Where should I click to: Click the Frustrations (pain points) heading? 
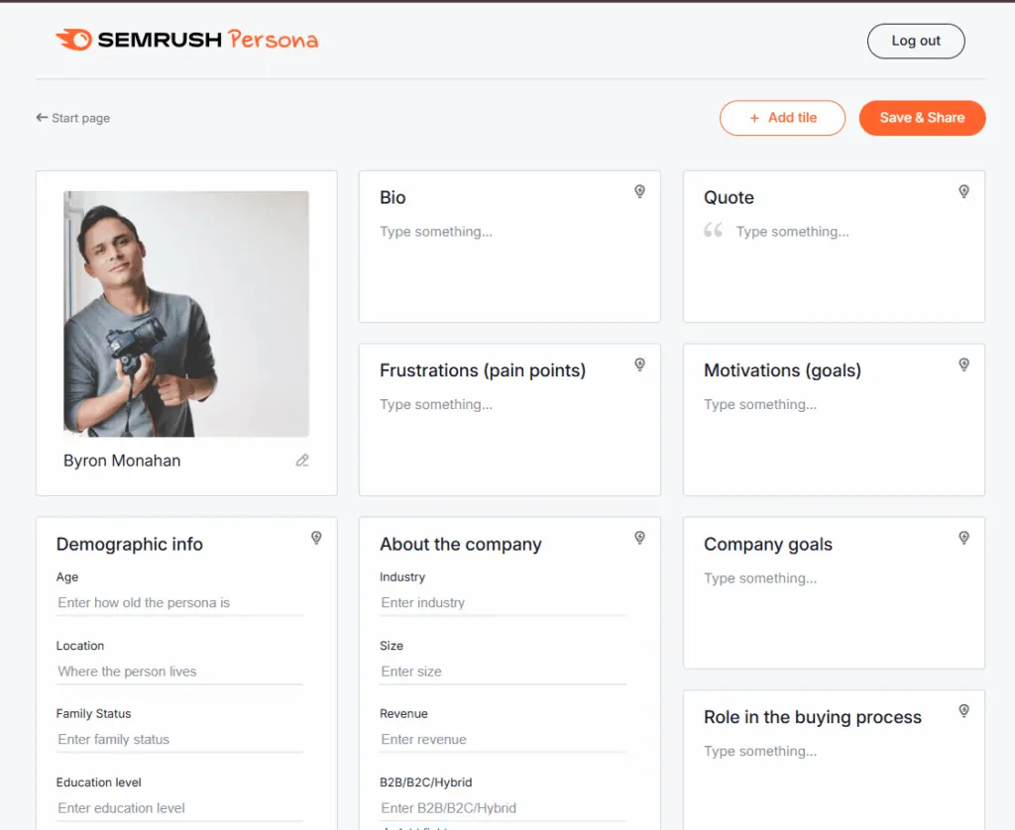click(483, 370)
